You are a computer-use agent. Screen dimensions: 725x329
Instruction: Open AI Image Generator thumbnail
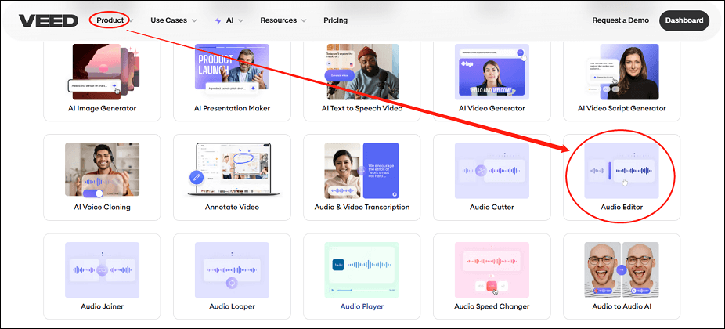103,72
